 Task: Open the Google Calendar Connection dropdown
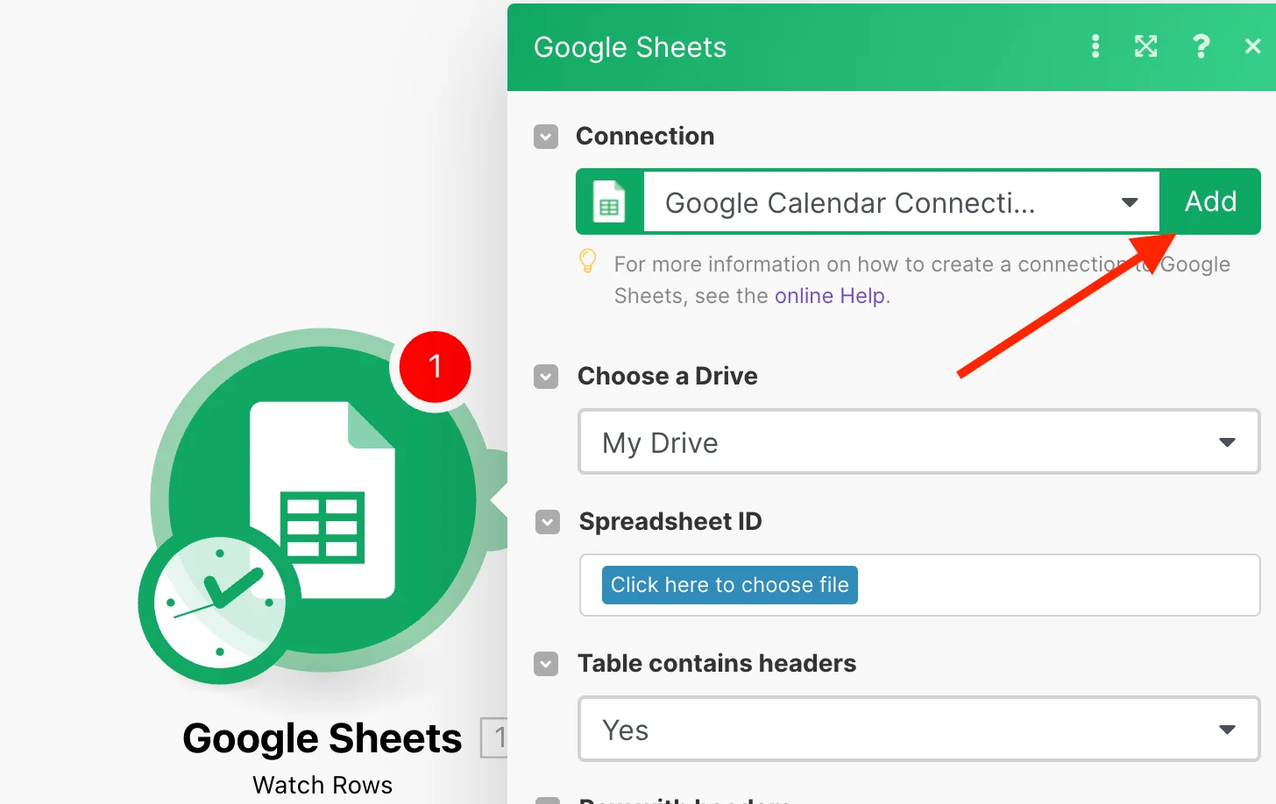901,202
